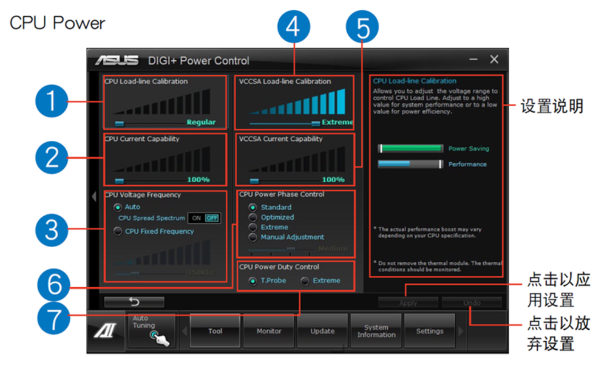
Task: Select T.Probe power duty control
Action: tap(253, 281)
